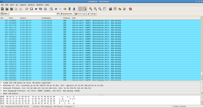Open the Statistics menu

tap(40, 5)
